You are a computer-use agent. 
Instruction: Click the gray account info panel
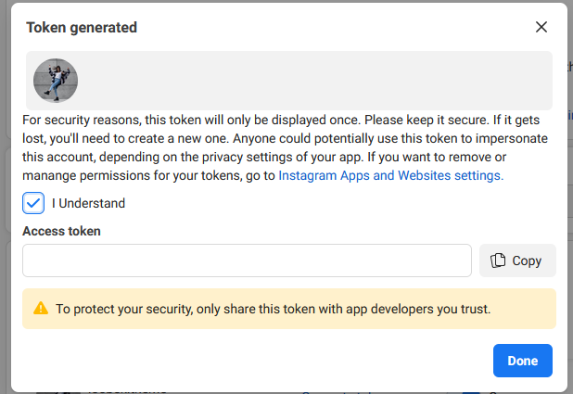pyautogui.click(x=289, y=81)
